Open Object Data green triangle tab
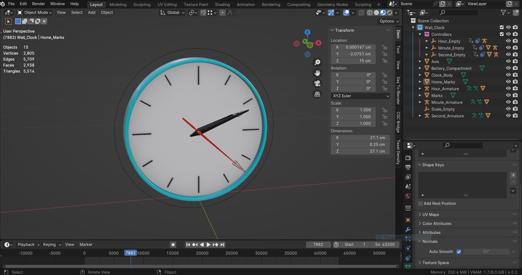Screen dimensions: 522x275 click(408, 267)
